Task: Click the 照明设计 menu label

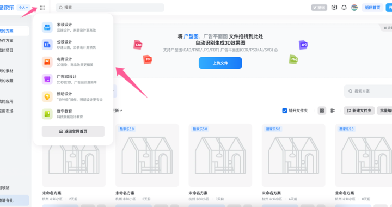Action: (x=64, y=94)
